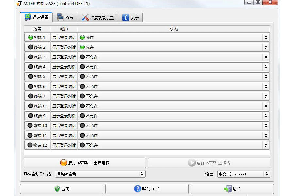Open 显示登录对话 account for 终端 10
294x196 pixels.
(64, 125)
